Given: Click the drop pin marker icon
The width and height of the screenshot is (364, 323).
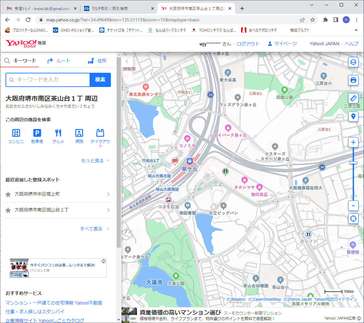Looking at the screenshot, I should (x=353, y=116).
